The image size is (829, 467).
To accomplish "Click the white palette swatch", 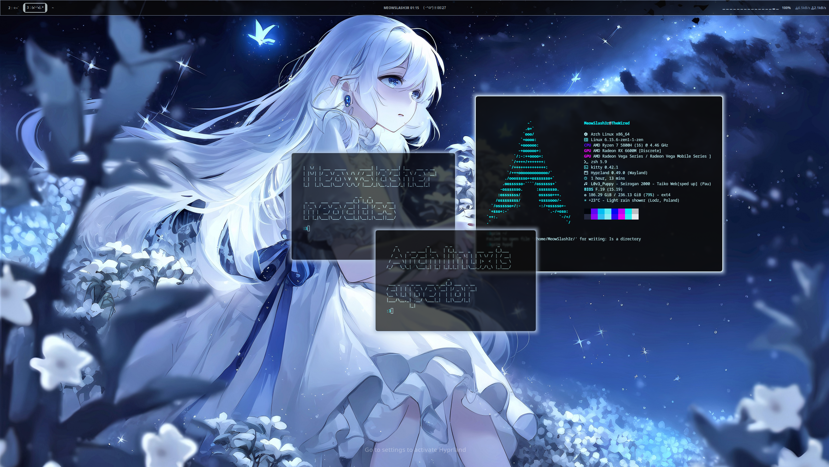I will click(x=635, y=217).
